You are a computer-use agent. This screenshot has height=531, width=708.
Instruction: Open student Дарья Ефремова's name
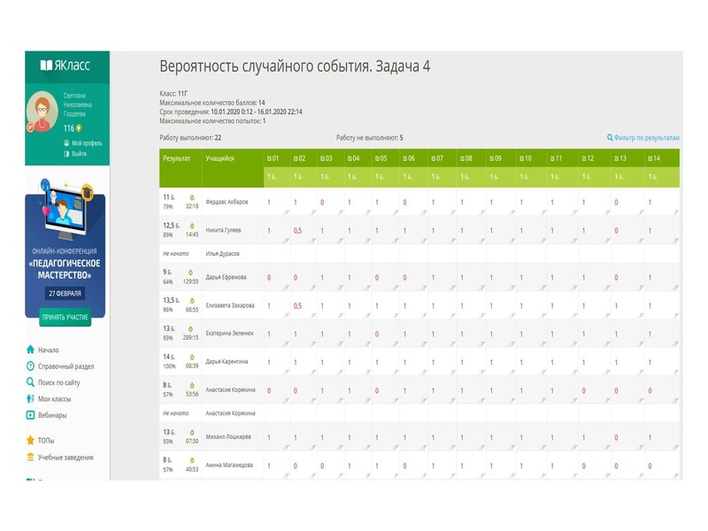pos(227,277)
